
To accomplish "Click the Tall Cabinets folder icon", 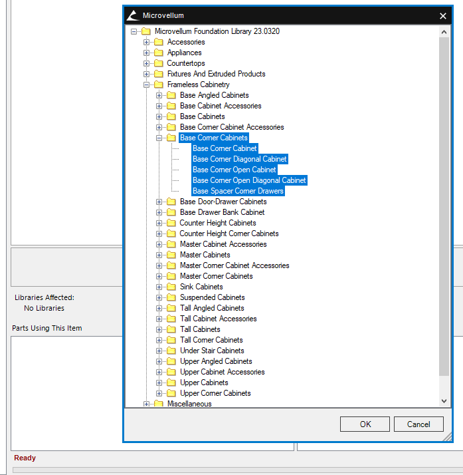I will click(x=171, y=329).
